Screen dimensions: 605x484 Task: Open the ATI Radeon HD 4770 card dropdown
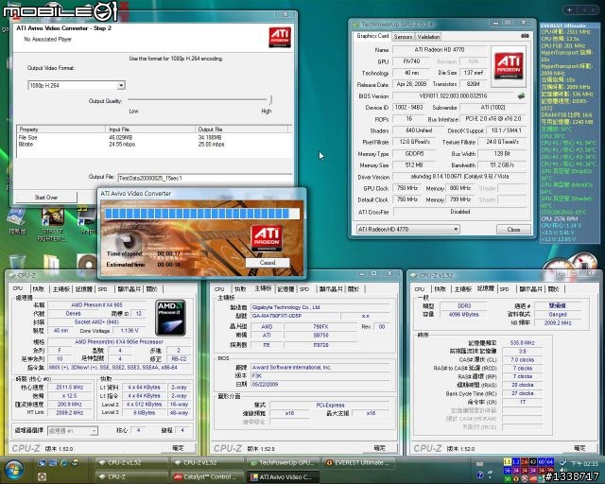[x=407, y=229]
